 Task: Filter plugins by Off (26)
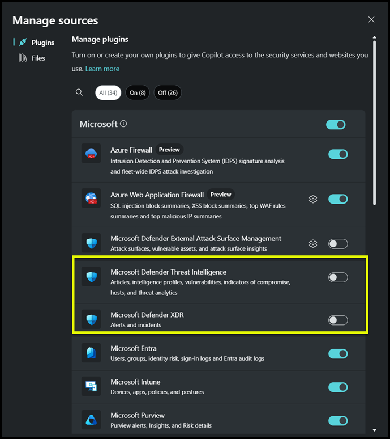tap(168, 92)
